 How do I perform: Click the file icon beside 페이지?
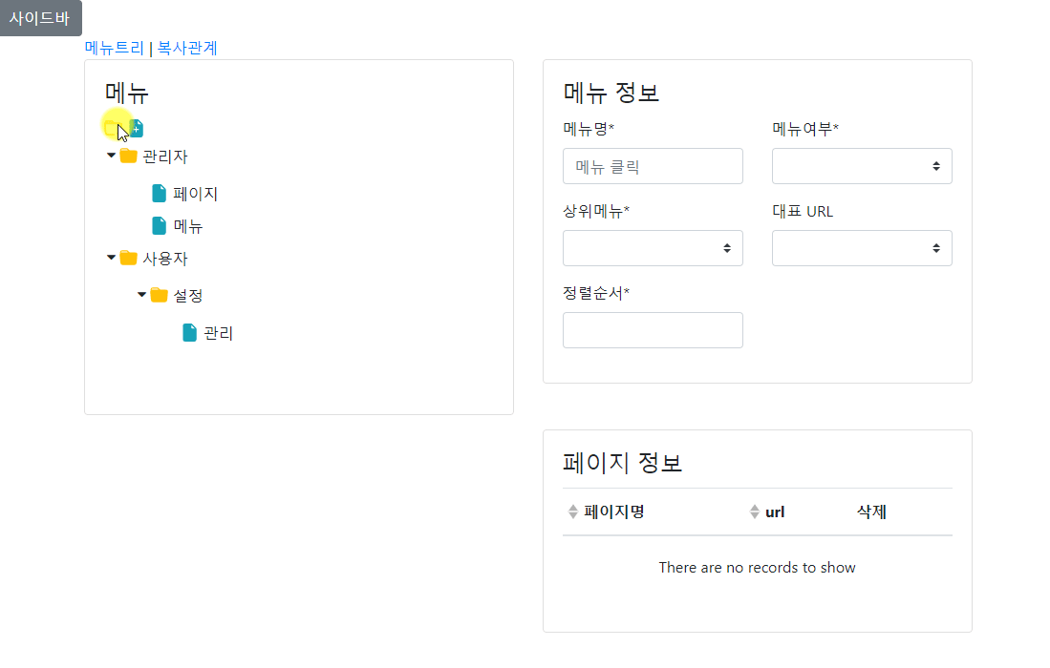pyautogui.click(x=160, y=194)
